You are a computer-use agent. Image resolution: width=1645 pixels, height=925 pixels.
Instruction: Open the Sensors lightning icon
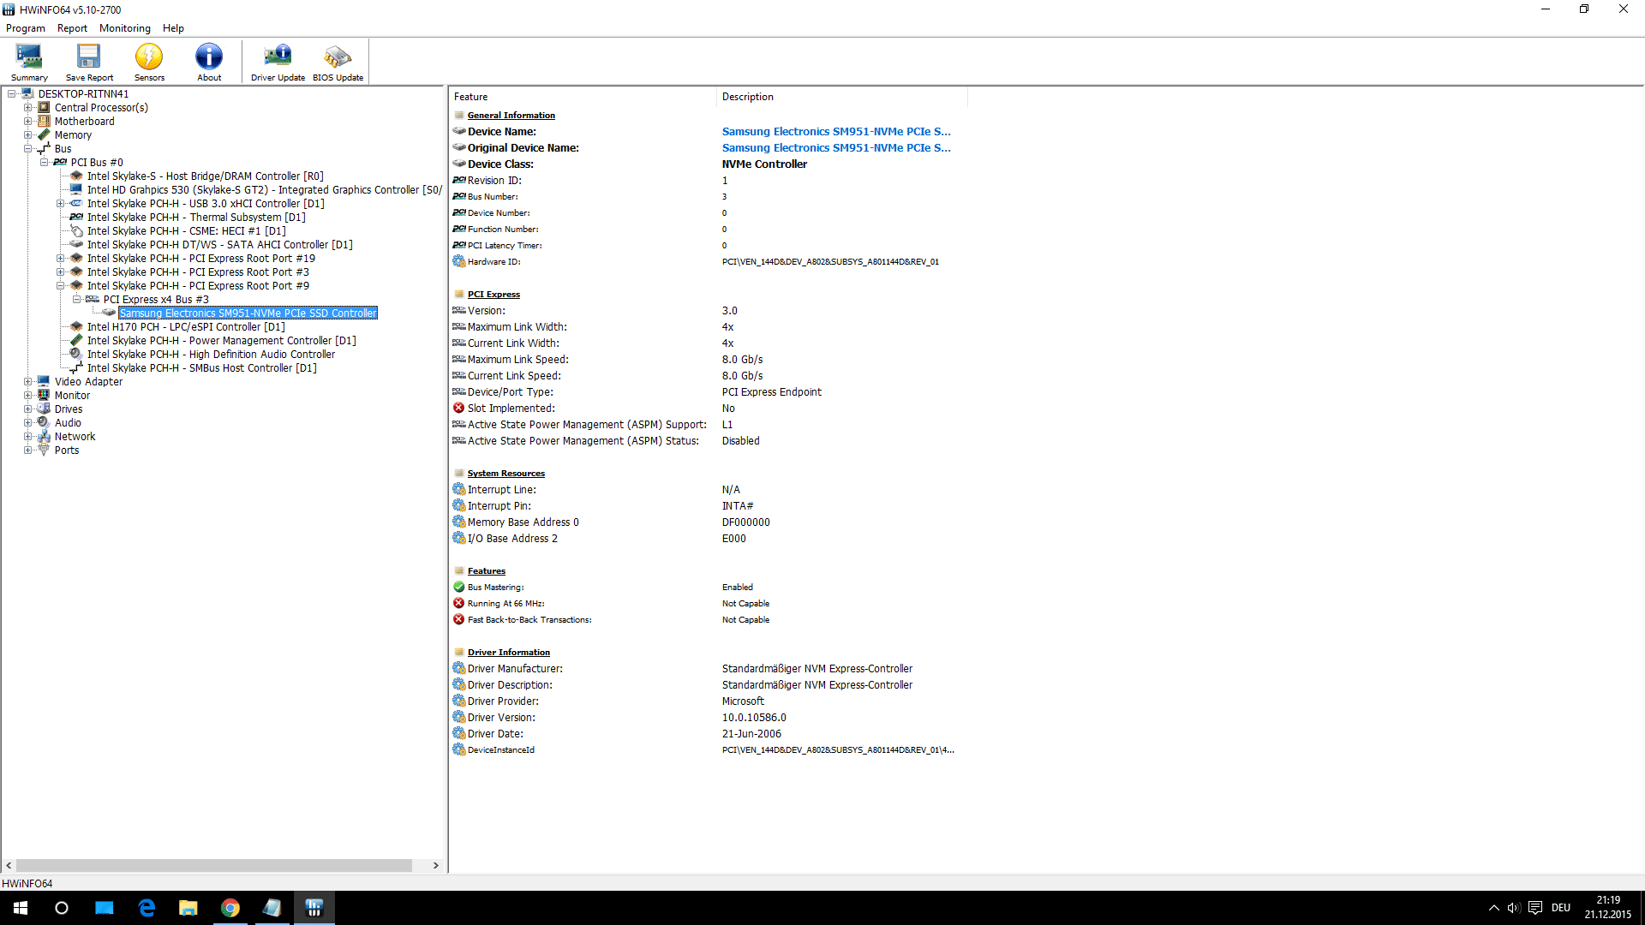point(149,62)
